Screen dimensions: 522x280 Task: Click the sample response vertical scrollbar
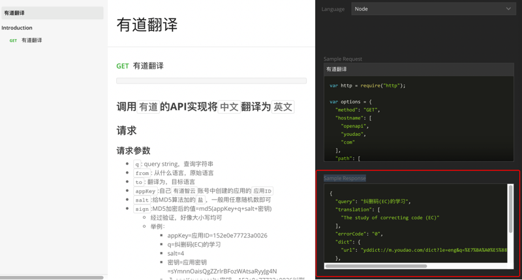(510, 209)
